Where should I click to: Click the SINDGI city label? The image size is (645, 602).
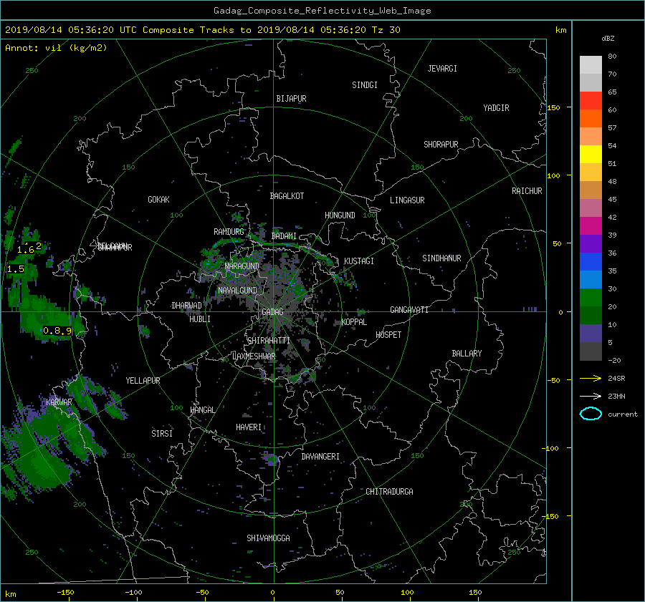[365, 85]
